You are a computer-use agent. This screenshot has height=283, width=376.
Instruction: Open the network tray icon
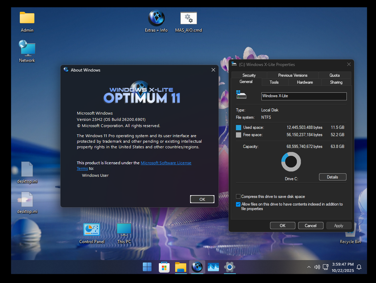pyautogui.click(x=325, y=267)
